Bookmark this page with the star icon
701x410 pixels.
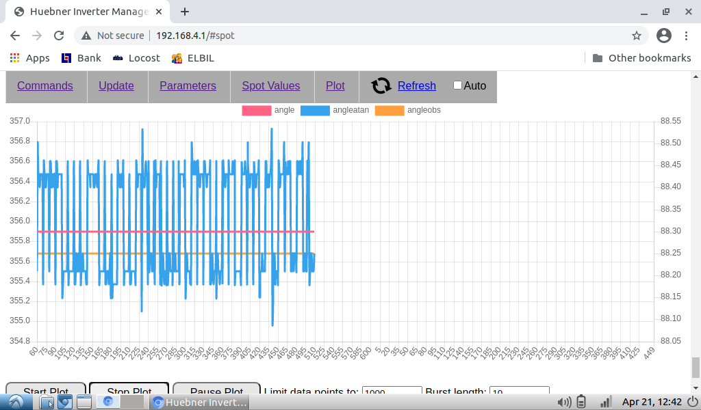[x=636, y=36]
